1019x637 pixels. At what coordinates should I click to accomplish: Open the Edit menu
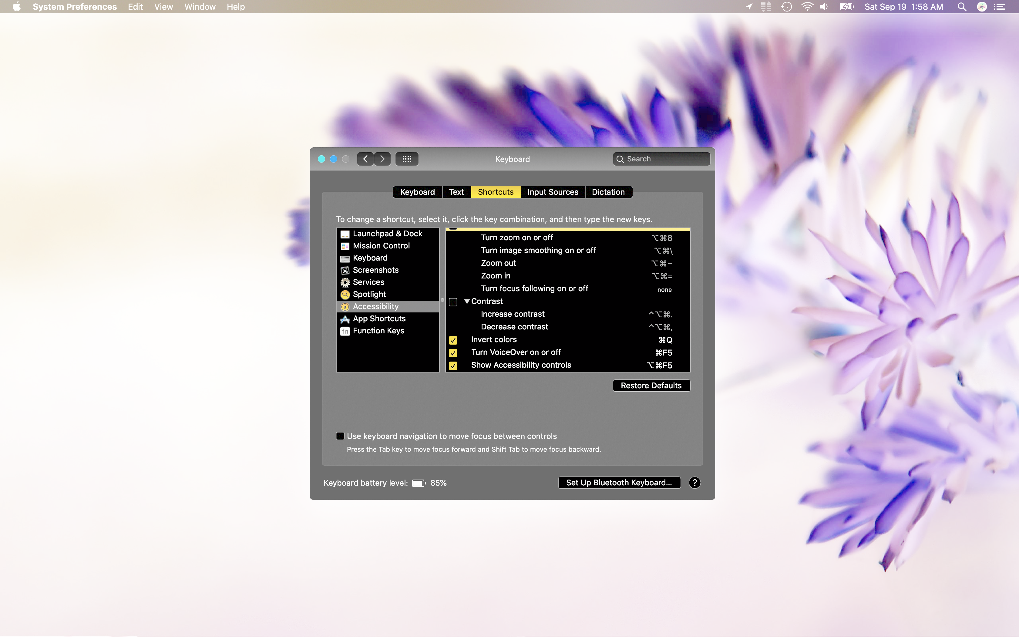point(135,7)
